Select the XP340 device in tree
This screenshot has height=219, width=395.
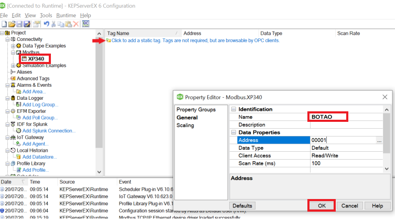click(36, 59)
